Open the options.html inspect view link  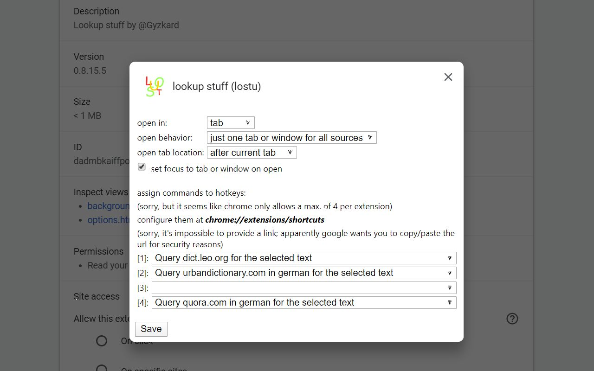(109, 220)
